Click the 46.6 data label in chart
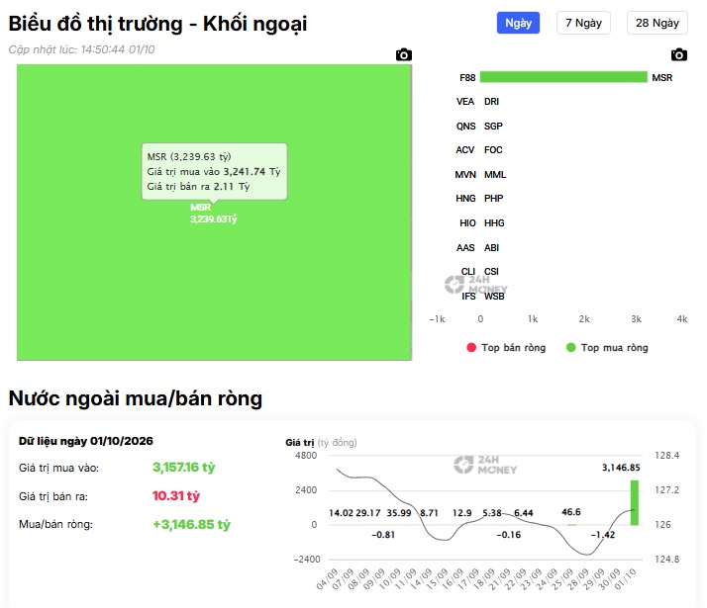The width and height of the screenshot is (707, 608). 570,512
